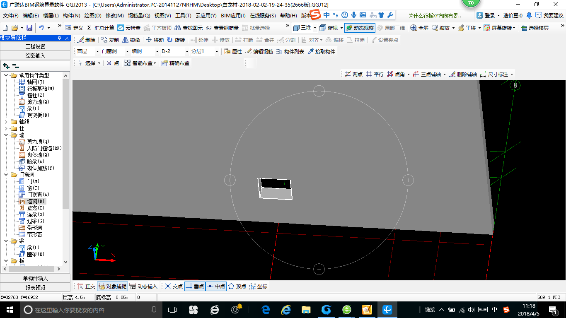This screenshot has height=318, width=566.
Task: Click expand-all plus icon in navigator
Action: point(6,66)
